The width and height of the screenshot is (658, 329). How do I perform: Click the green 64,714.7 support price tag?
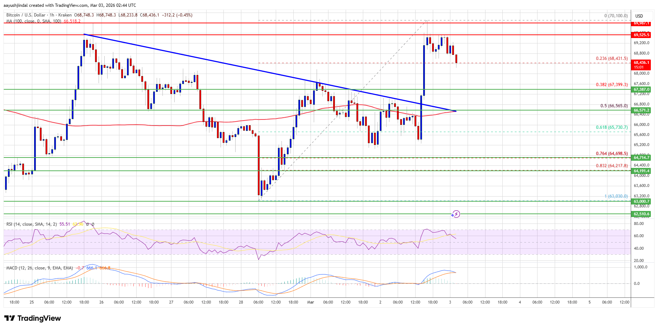pos(641,158)
